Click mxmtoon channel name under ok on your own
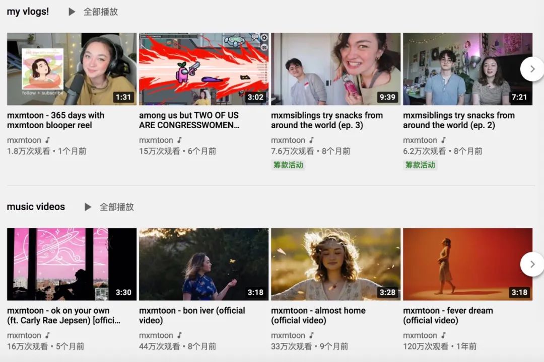 pos(24,335)
